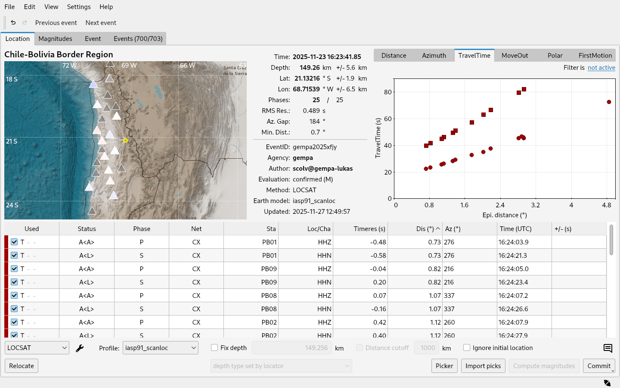Click the far-right travel time circle near 4.8°
Image resolution: width=620 pixels, height=388 pixels.
pyautogui.click(x=609, y=102)
